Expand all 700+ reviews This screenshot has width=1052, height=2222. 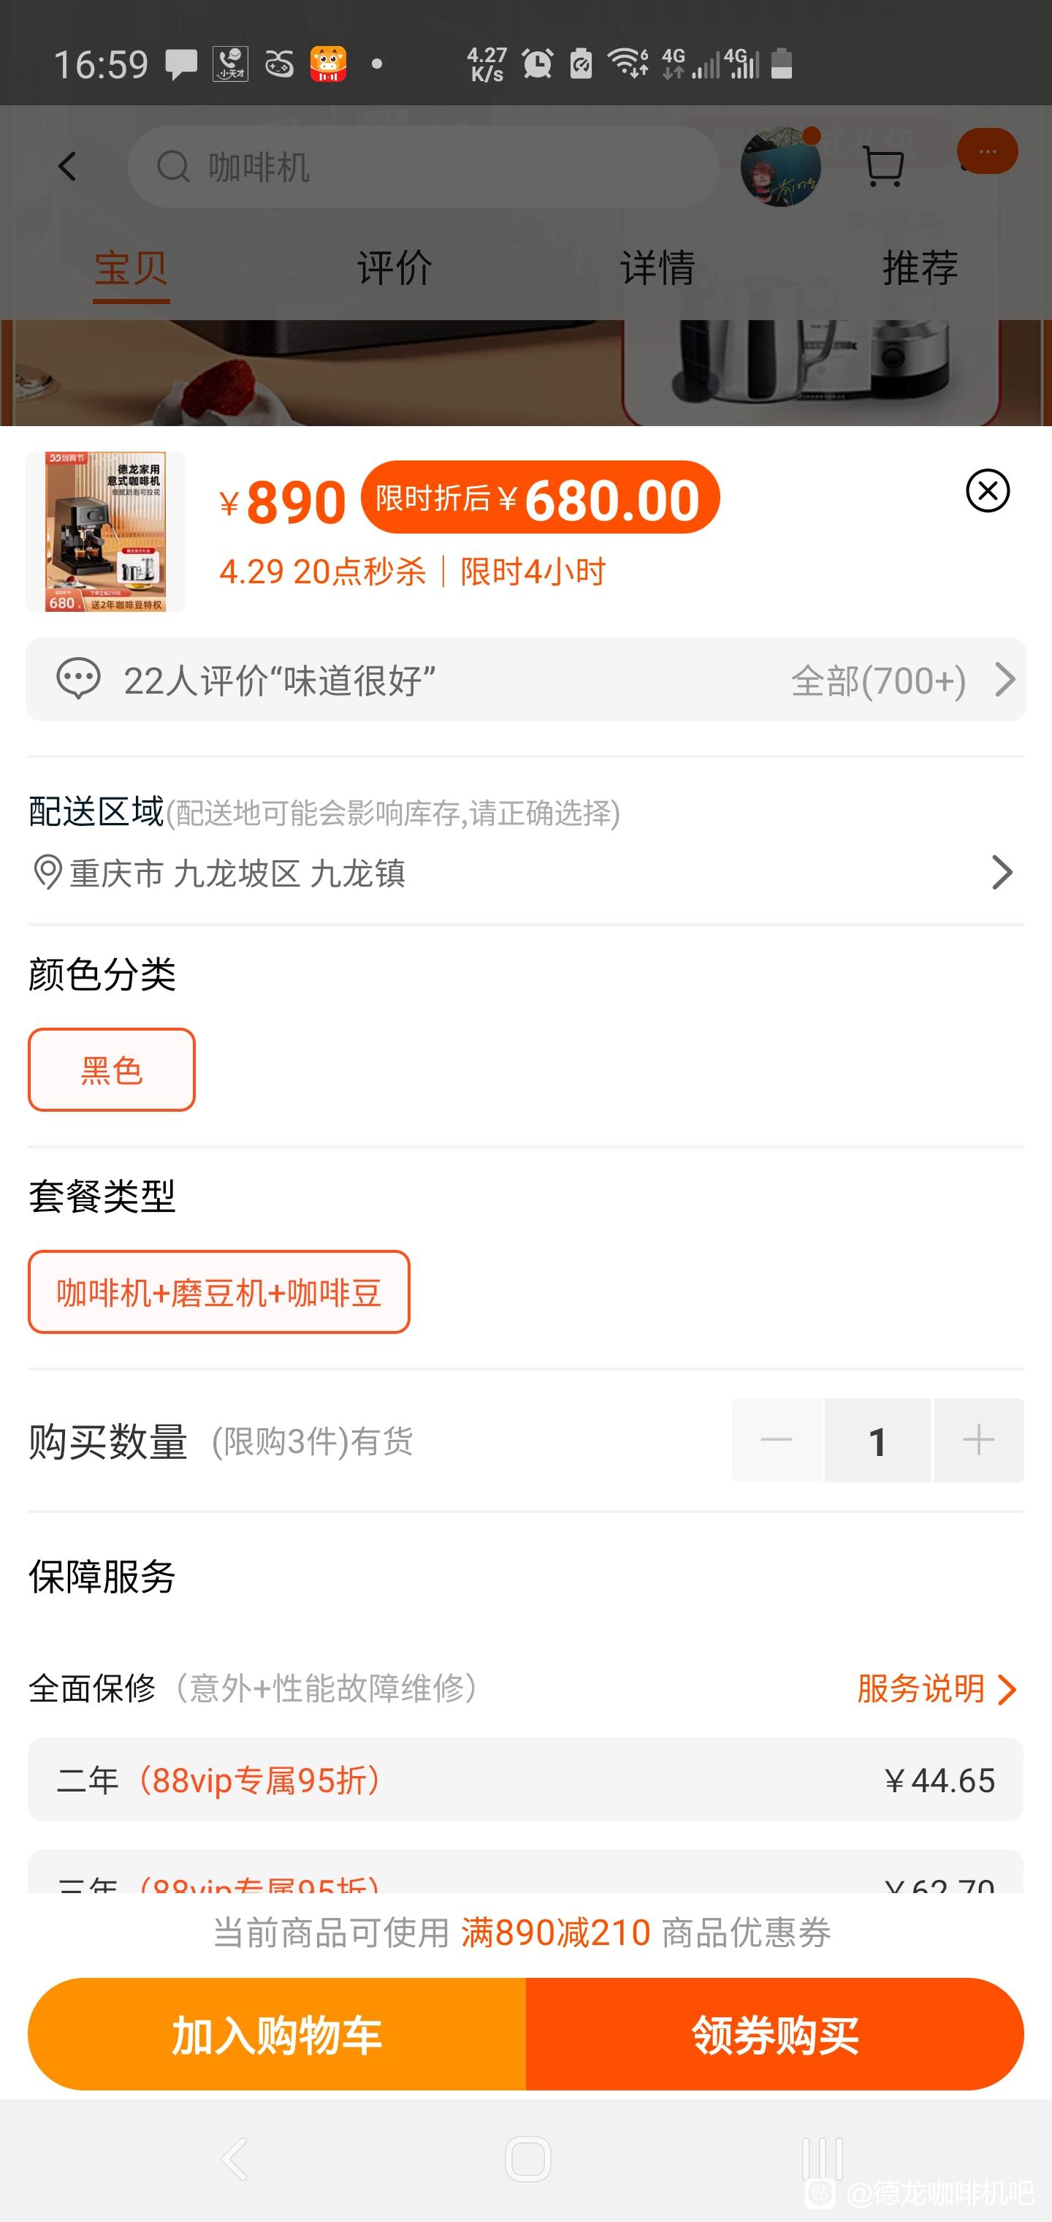902,680
